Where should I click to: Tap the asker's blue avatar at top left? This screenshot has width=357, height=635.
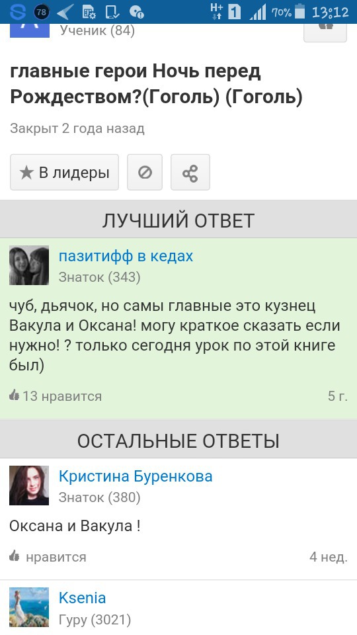pyautogui.click(x=30, y=31)
